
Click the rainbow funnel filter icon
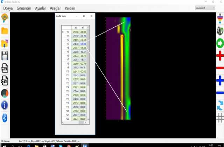[219, 18]
